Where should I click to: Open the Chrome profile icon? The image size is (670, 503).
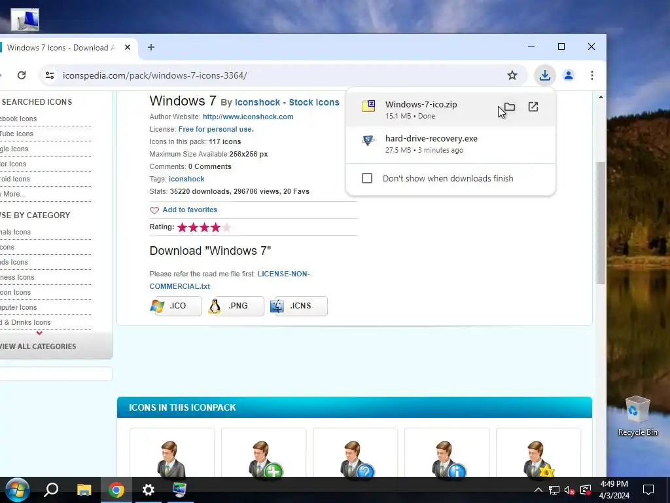point(569,75)
